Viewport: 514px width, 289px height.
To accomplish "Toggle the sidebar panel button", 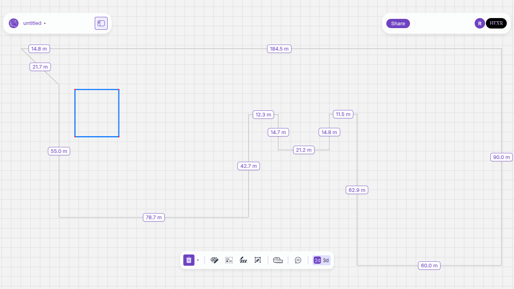I will [101, 23].
